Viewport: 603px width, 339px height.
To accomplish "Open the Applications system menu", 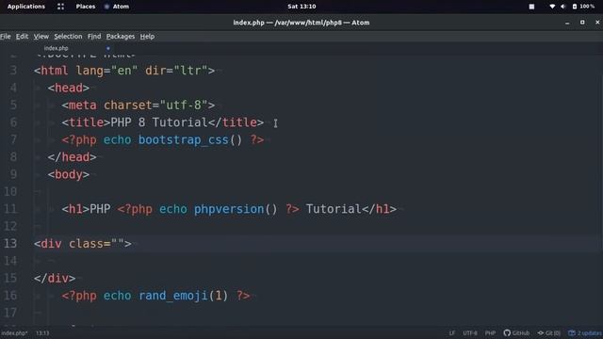I will [25, 7].
